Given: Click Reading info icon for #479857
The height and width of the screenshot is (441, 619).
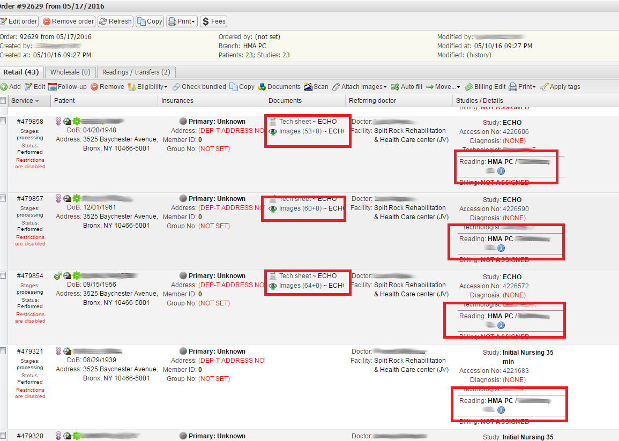Looking at the screenshot, I should point(501,248).
